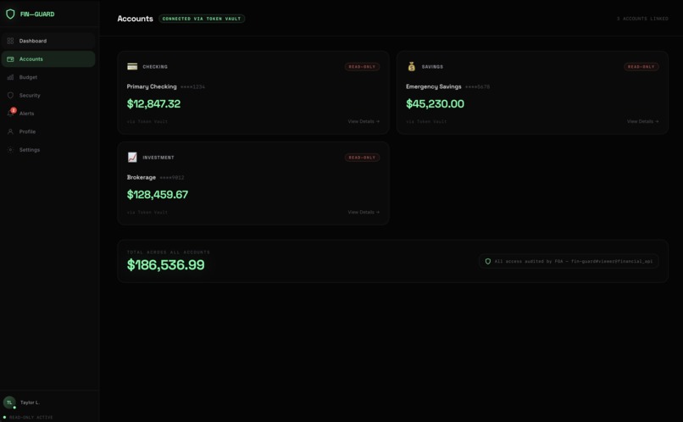Screen dimensions: 683x422
Task: Click the Accounts page heading
Action: (x=135, y=19)
